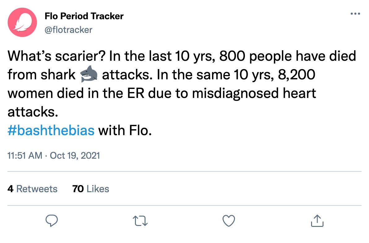Click the "8,200" figure in the tweet
369x243 pixels.
coord(297,75)
